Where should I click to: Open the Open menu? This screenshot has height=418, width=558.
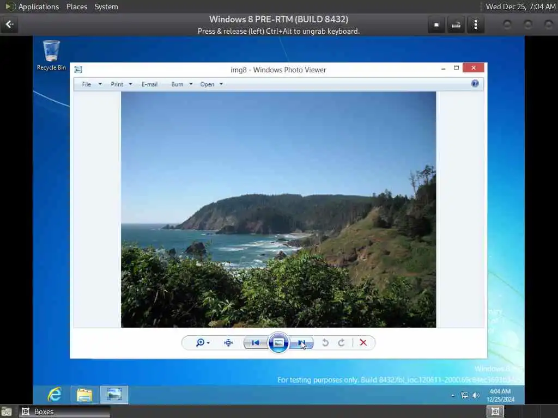point(207,84)
